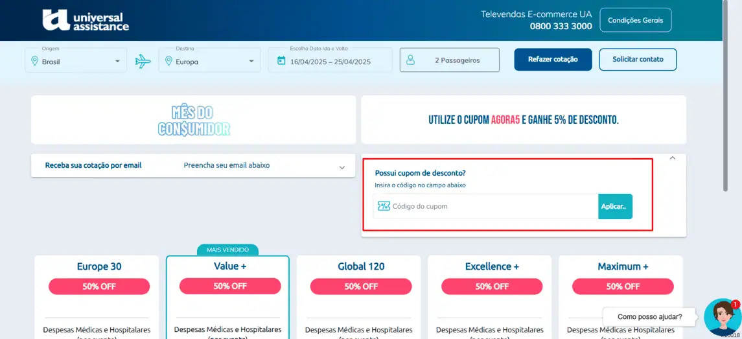Click the Televendas E-commerce UA text

click(537, 14)
